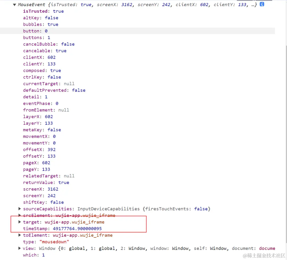Select the cancelable: true row

45,51
